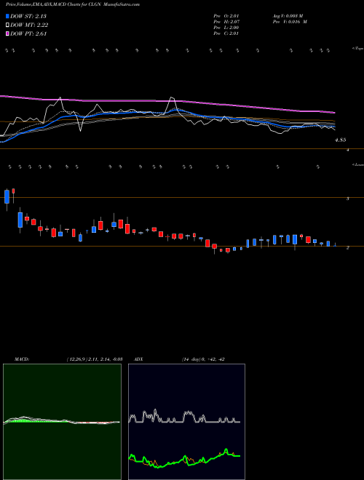Click the 'Avg V: 0.003 M' value
Image resolution: width=364 pixels, height=480 pixels.
[x=288, y=15]
